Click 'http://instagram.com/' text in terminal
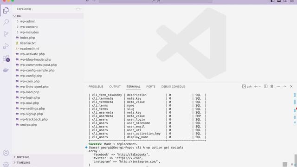The height and width of the screenshot is (167, 297). [x=138, y=161]
